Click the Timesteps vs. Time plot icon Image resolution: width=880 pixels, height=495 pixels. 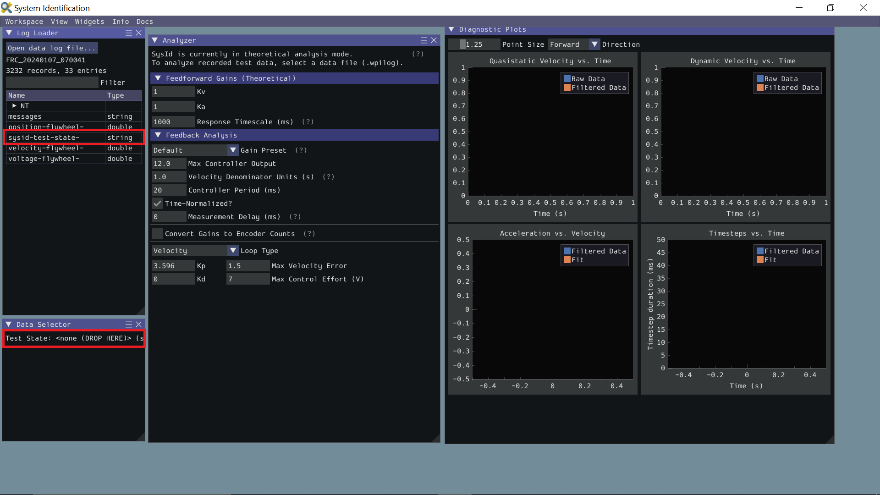point(760,251)
